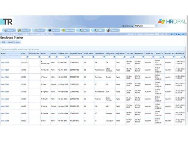
Task: Open filter menu icon for Date Of Birth column
Action: (68, 57)
